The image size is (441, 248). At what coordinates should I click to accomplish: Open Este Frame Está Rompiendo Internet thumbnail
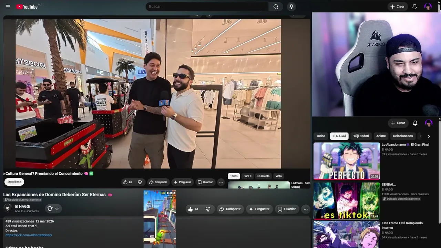tap(347, 235)
